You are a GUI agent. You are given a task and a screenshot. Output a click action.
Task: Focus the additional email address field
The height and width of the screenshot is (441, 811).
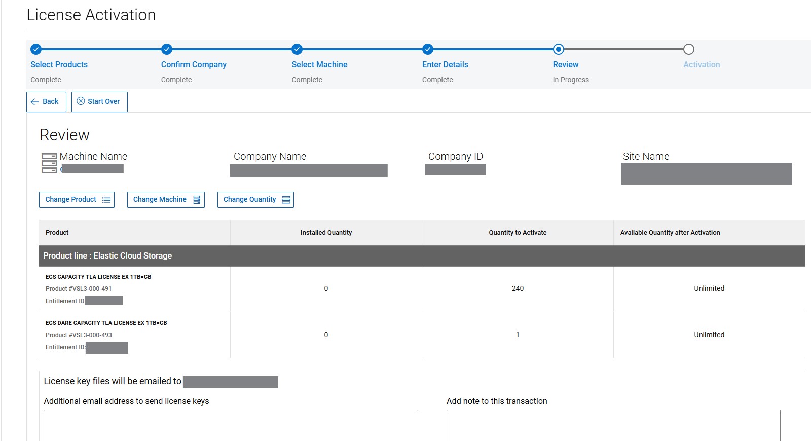[x=231, y=425]
